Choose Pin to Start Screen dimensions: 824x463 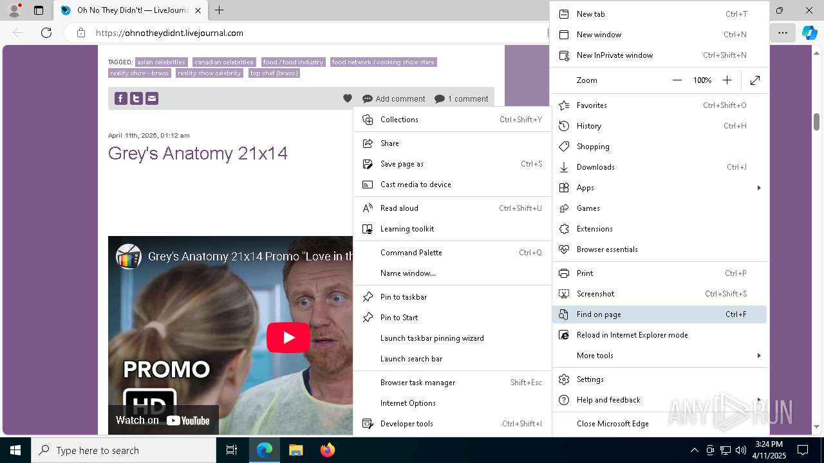point(453,318)
